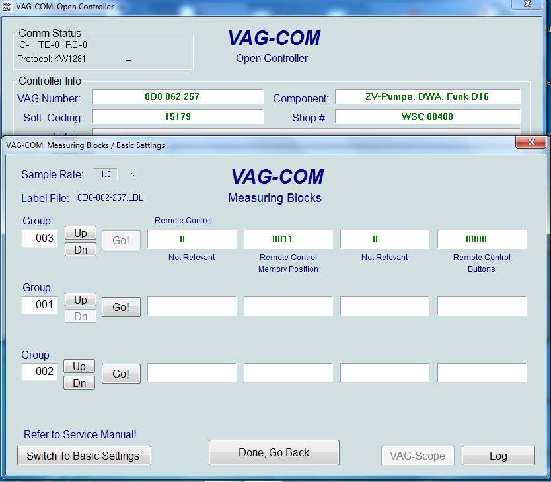This screenshot has width=551, height=482.
Task: Click the Remote Control Memory Position value 0011
Action: tap(288, 239)
